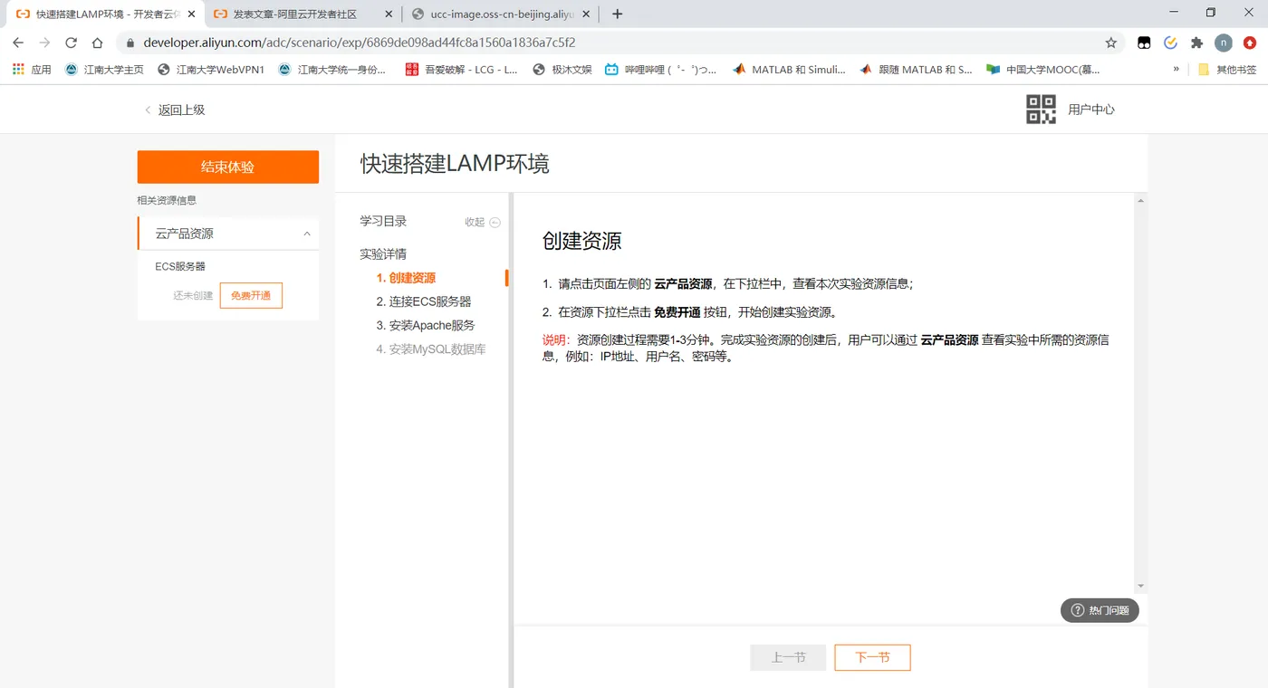The width and height of the screenshot is (1268, 688).
Task: Open the user profile avatar icon
Action: (1224, 43)
